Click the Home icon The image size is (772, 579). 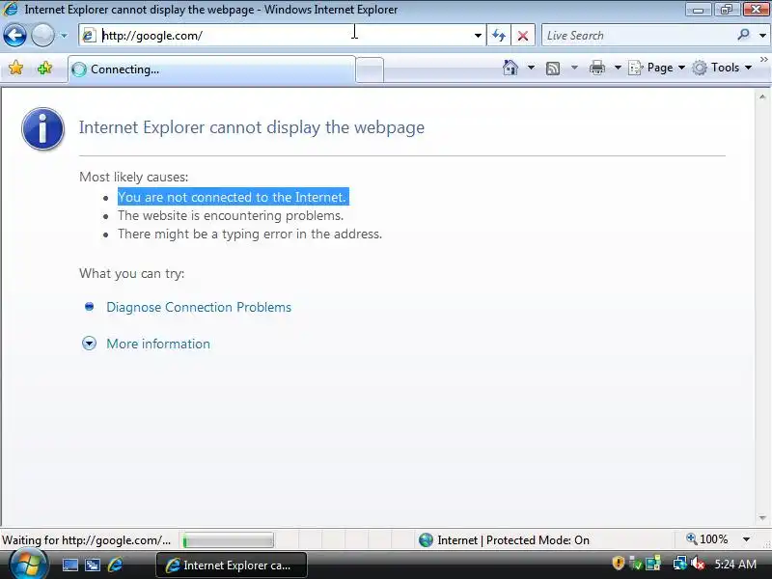click(x=510, y=68)
